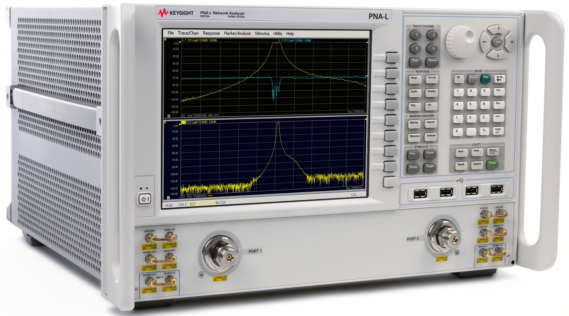Open the Trace/Chan menu

coord(188,33)
